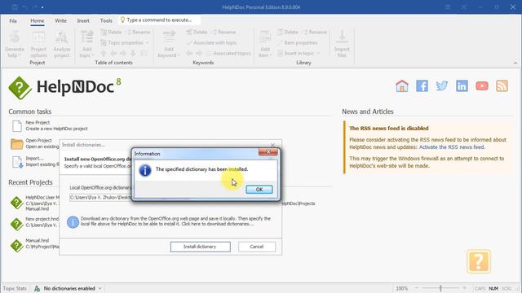Open the Insert in topic dropdown
522x293 pixels.
pyautogui.click(x=299, y=53)
